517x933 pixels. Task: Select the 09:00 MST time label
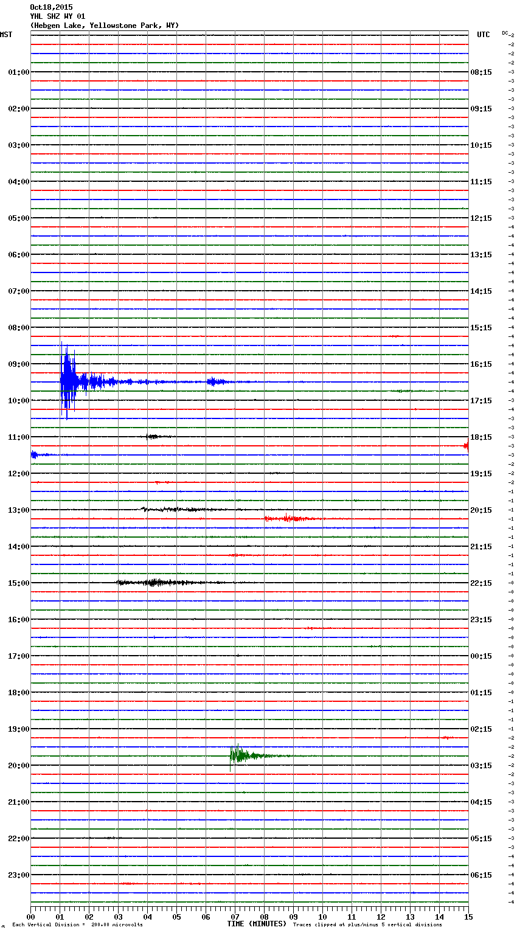pos(19,364)
